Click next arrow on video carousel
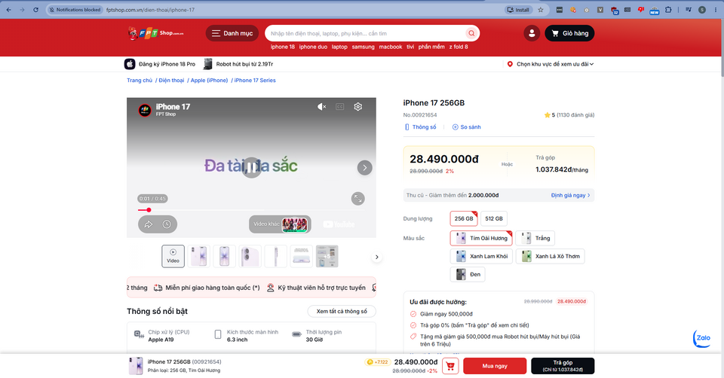Screen dimensions: 724x378 point(365,168)
